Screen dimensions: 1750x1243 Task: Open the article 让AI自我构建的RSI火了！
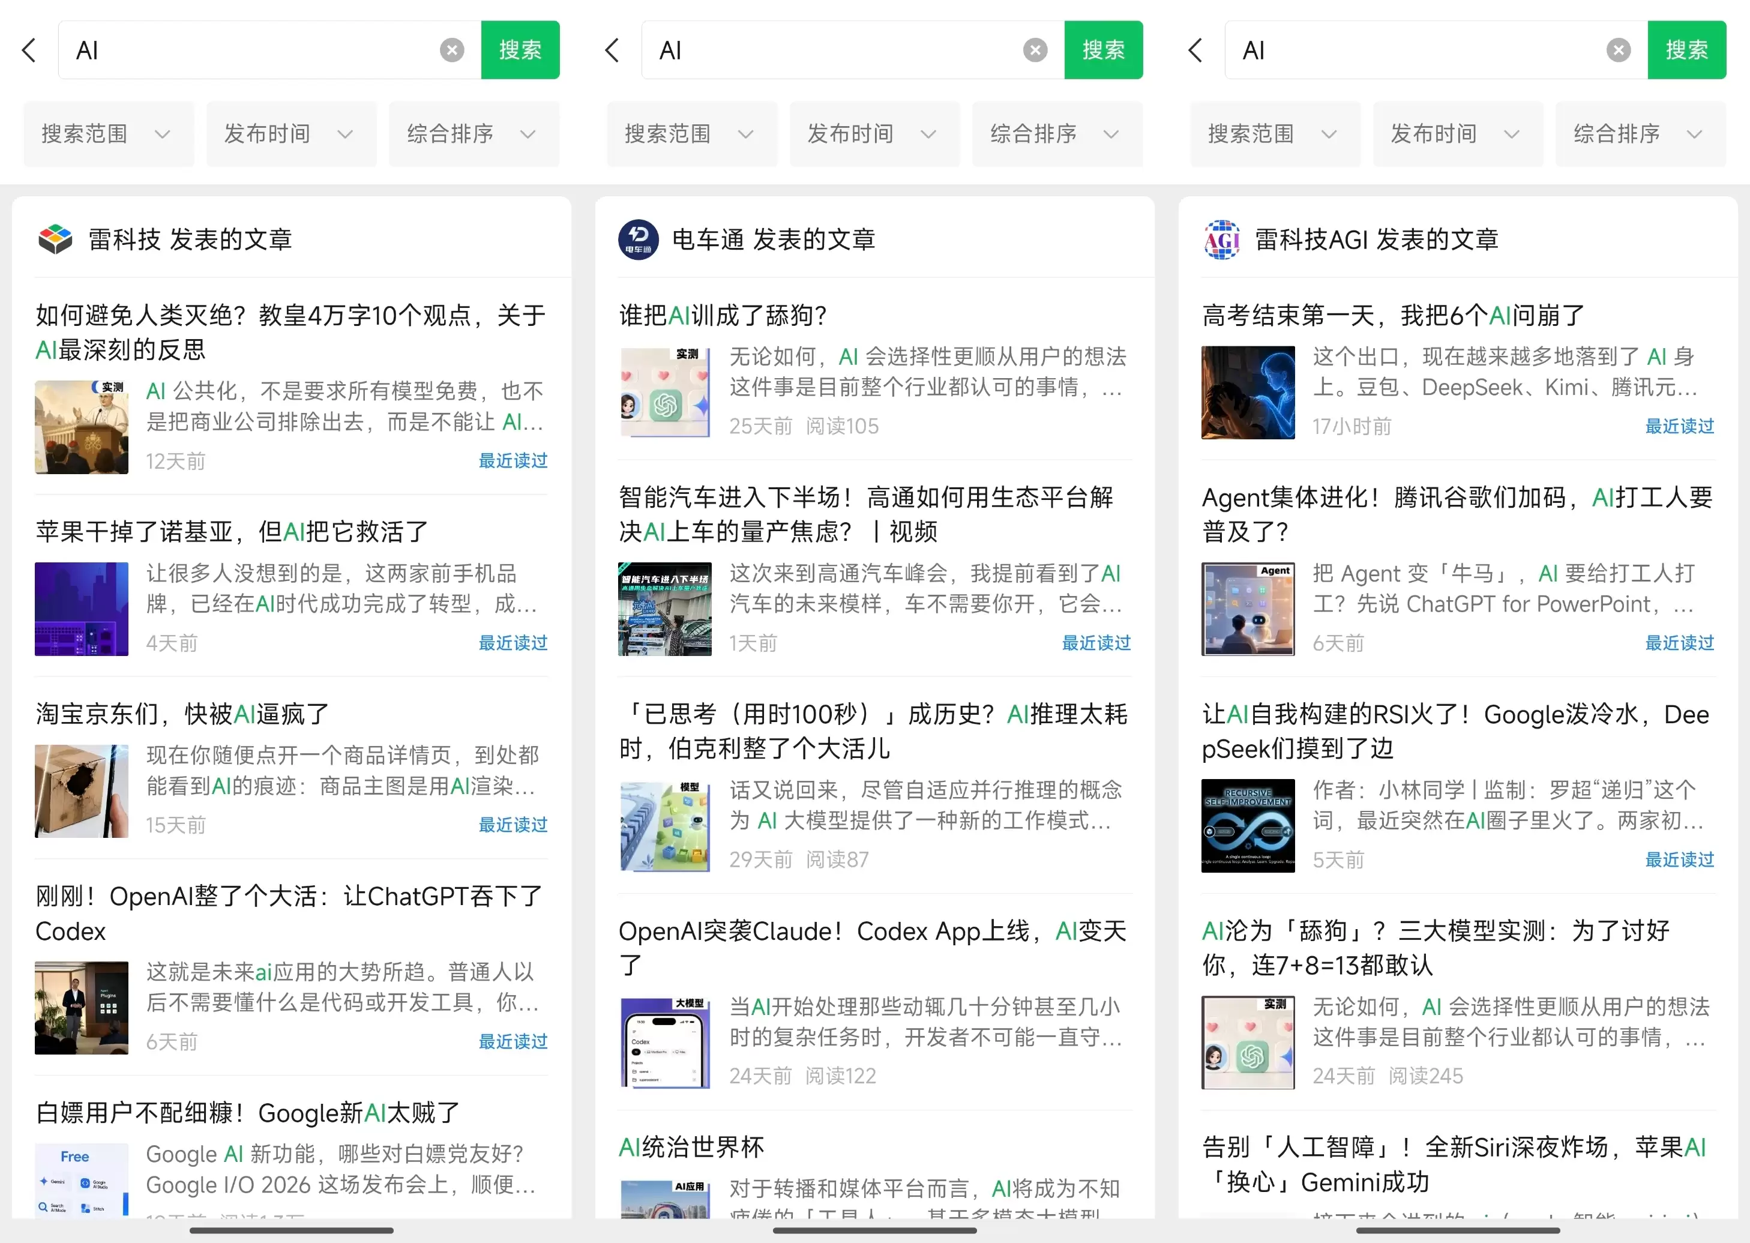pyautogui.click(x=1456, y=731)
